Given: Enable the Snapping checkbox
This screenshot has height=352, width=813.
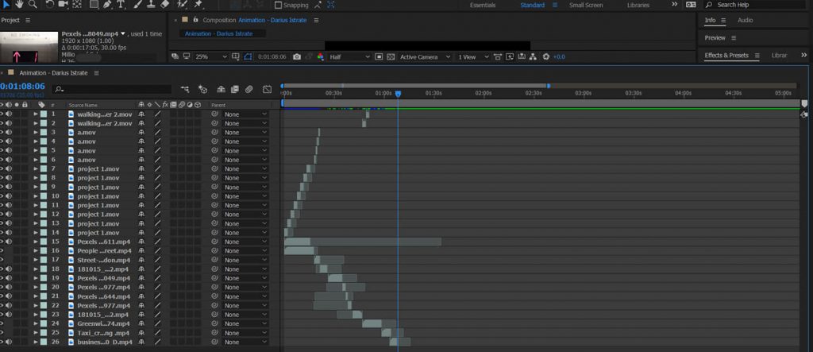Looking at the screenshot, I should pos(278,5).
